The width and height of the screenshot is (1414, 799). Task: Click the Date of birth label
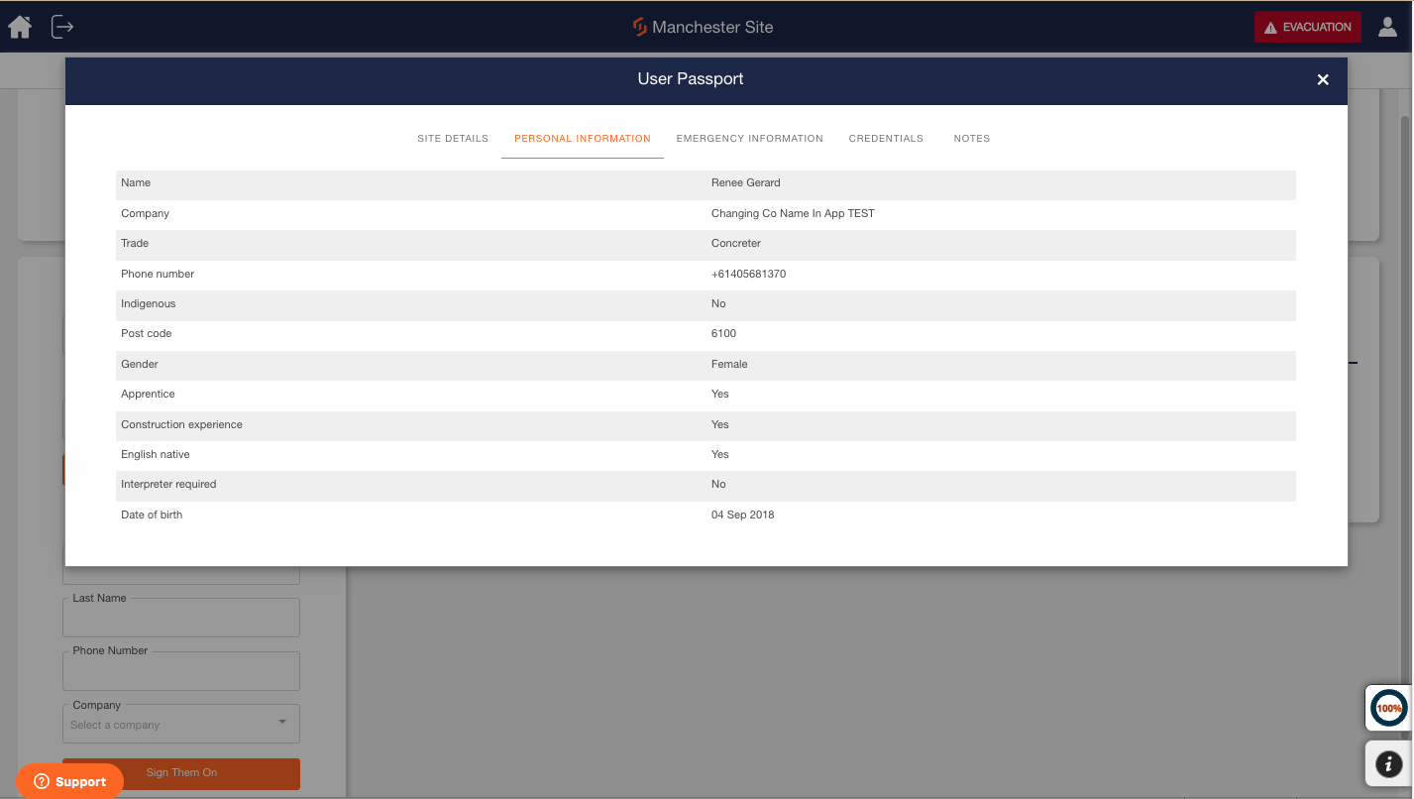click(152, 515)
